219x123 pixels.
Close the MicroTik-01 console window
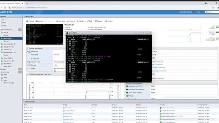(151, 33)
